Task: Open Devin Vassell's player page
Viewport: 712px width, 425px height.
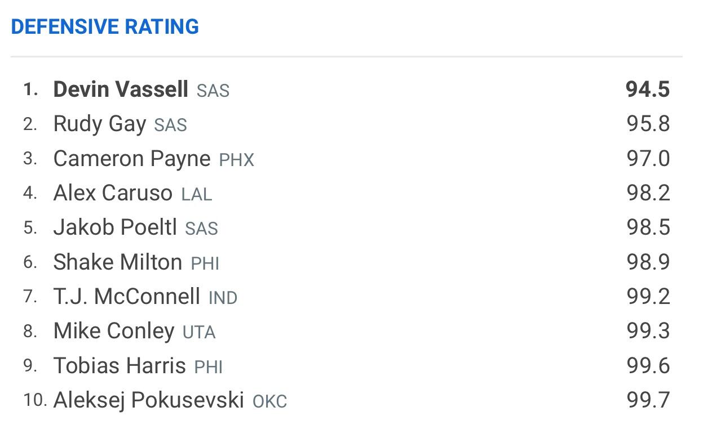Action: (121, 90)
